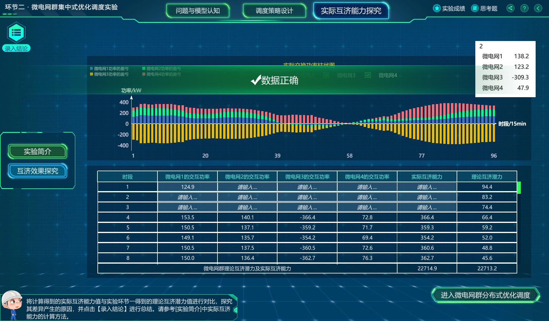This screenshot has height=321, width=549.
Task: Click the back arrow icon at top right
Action: (x=537, y=8)
